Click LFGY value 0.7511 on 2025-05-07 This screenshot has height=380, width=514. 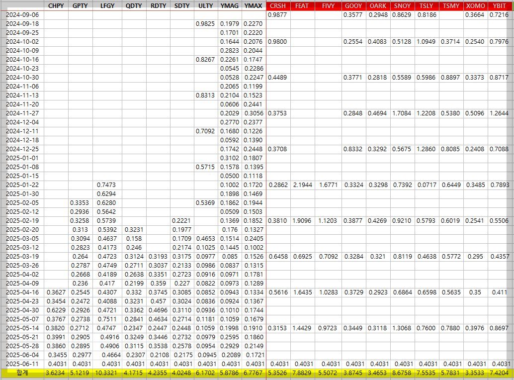(x=107, y=319)
